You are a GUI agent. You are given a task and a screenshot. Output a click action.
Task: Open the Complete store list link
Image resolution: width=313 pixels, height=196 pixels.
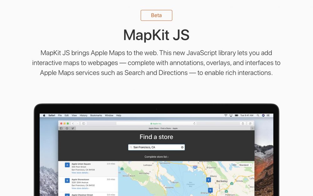point(156,157)
